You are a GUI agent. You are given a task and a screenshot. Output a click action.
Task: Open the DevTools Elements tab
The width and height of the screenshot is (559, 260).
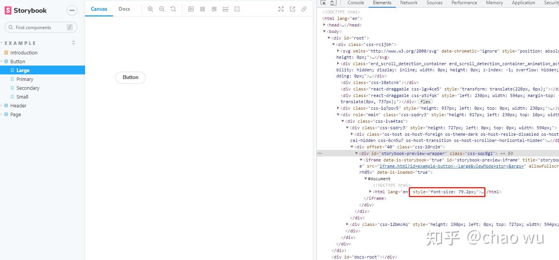382,3
